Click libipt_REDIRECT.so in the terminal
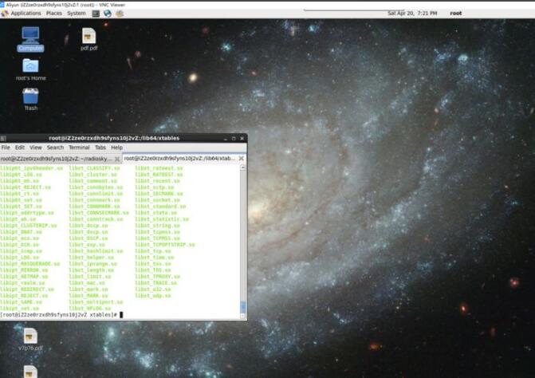Viewport: 535px width, 378px height. coord(27,289)
